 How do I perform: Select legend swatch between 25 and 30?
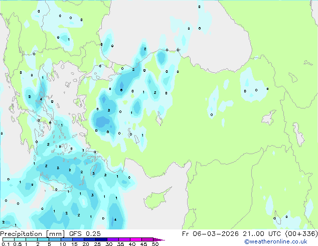(101, 239)
